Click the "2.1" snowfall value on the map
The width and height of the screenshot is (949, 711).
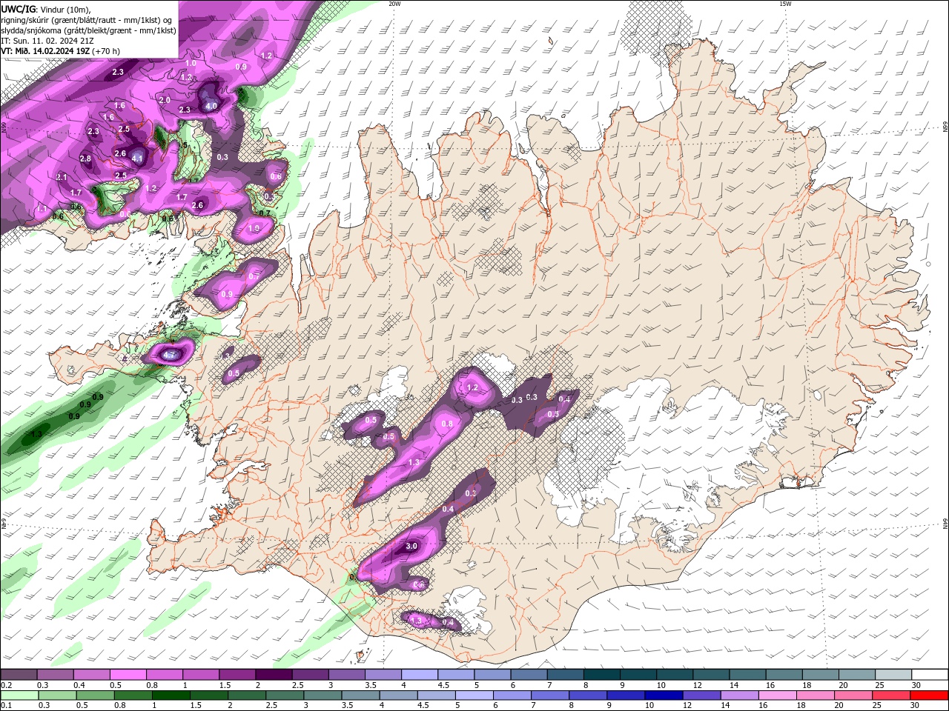click(62, 177)
